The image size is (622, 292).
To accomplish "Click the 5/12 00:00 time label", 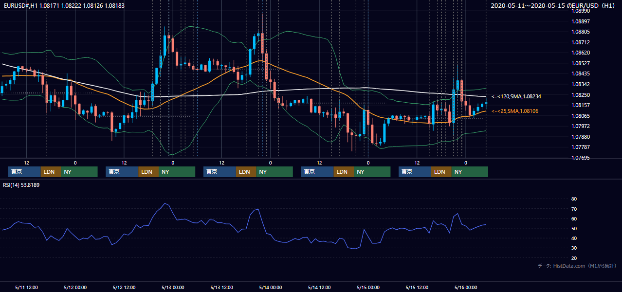I will [x=75, y=287].
